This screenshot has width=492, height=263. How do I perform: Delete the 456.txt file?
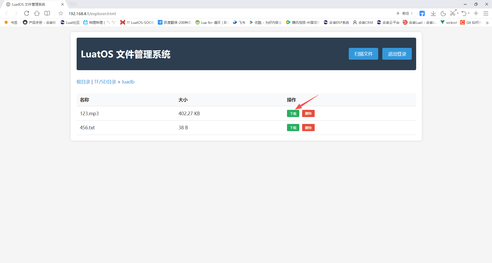point(308,128)
